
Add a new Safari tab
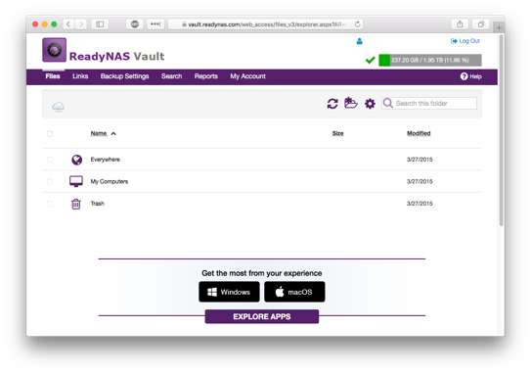499,27
